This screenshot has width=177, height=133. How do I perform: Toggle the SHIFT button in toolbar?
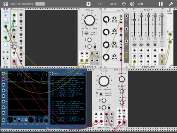click(114, 4)
